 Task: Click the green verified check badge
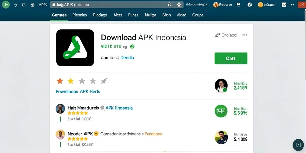point(132,46)
